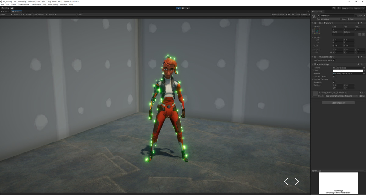Toggle the Raw Image component enabled checkbox
This screenshot has height=195, width=366.
click(x=318, y=64)
